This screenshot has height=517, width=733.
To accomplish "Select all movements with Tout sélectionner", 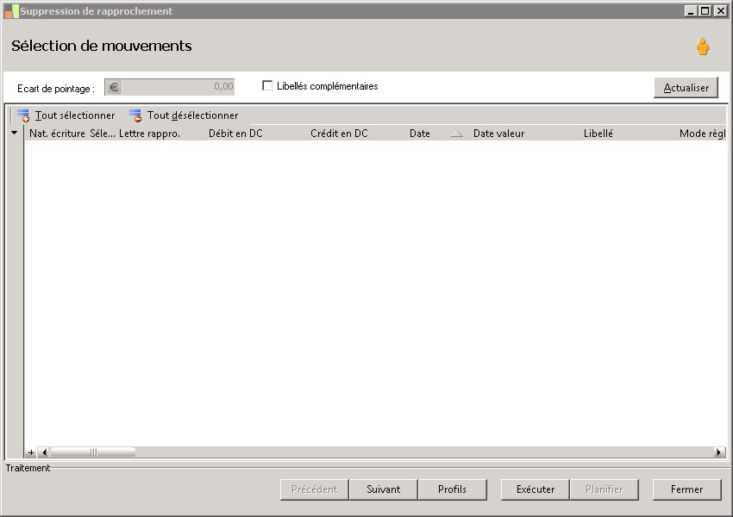I will pyautogui.click(x=66, y=115).
